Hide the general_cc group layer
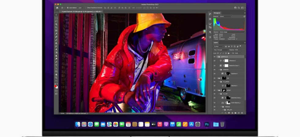Screen dimensions: 300x137 pyautogui.click(x=215, y=57)
